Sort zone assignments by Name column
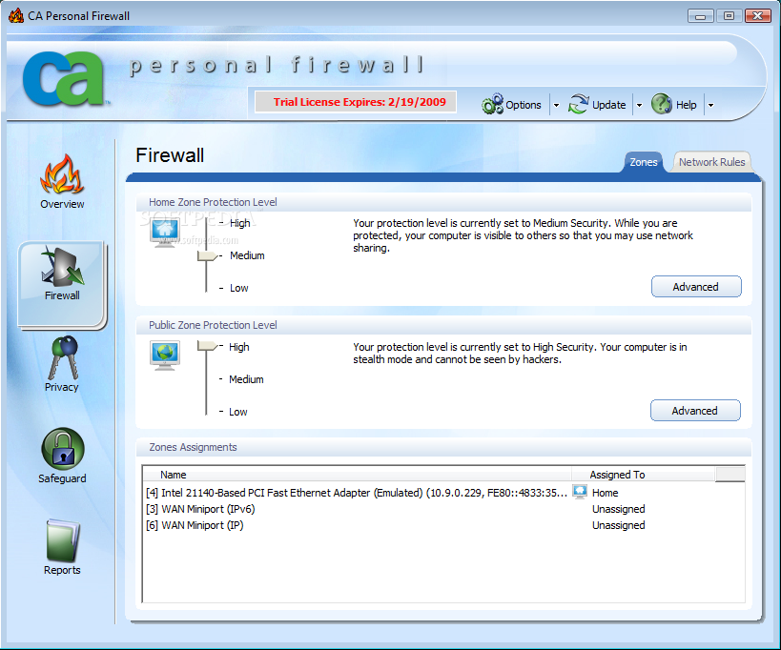Screen dimensions: 781x650 pos(357,475)
